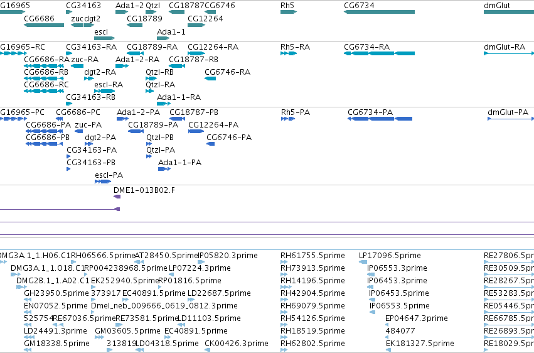
Task: Select the CK00426.3prime EST label
Action: pyautogui.click(x=237, y=344)
